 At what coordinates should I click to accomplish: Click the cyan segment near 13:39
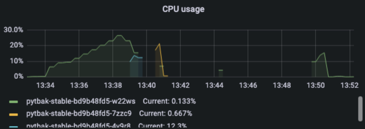135,56
